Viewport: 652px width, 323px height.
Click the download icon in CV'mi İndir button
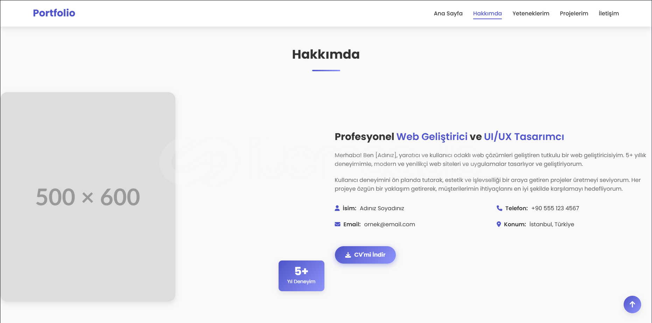(348, 255)
